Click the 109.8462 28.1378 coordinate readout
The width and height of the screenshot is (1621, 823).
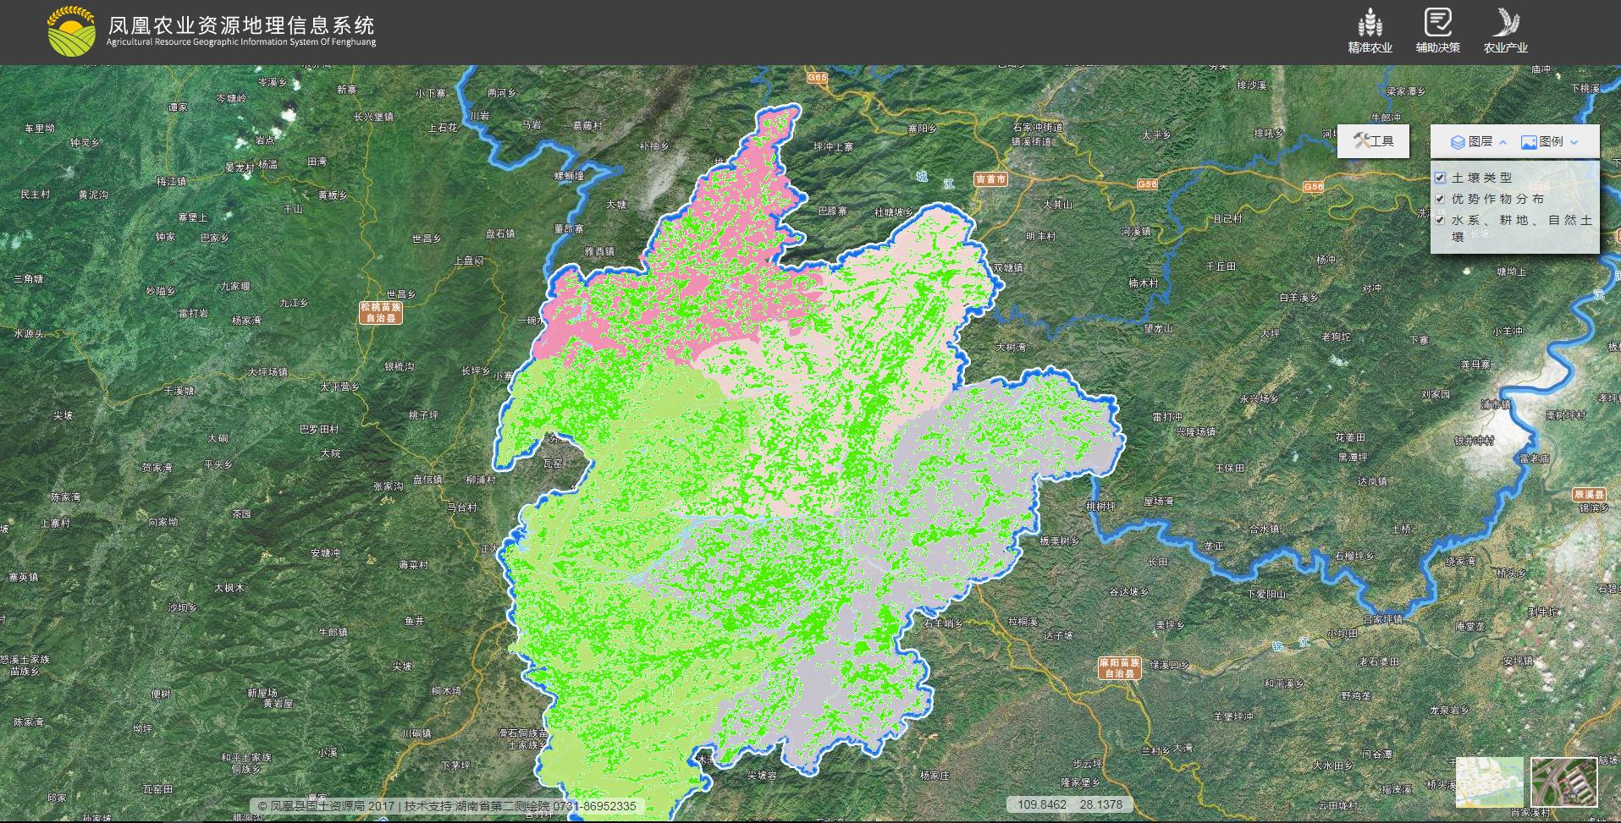pyautogui.click(x=1070, y=804)
